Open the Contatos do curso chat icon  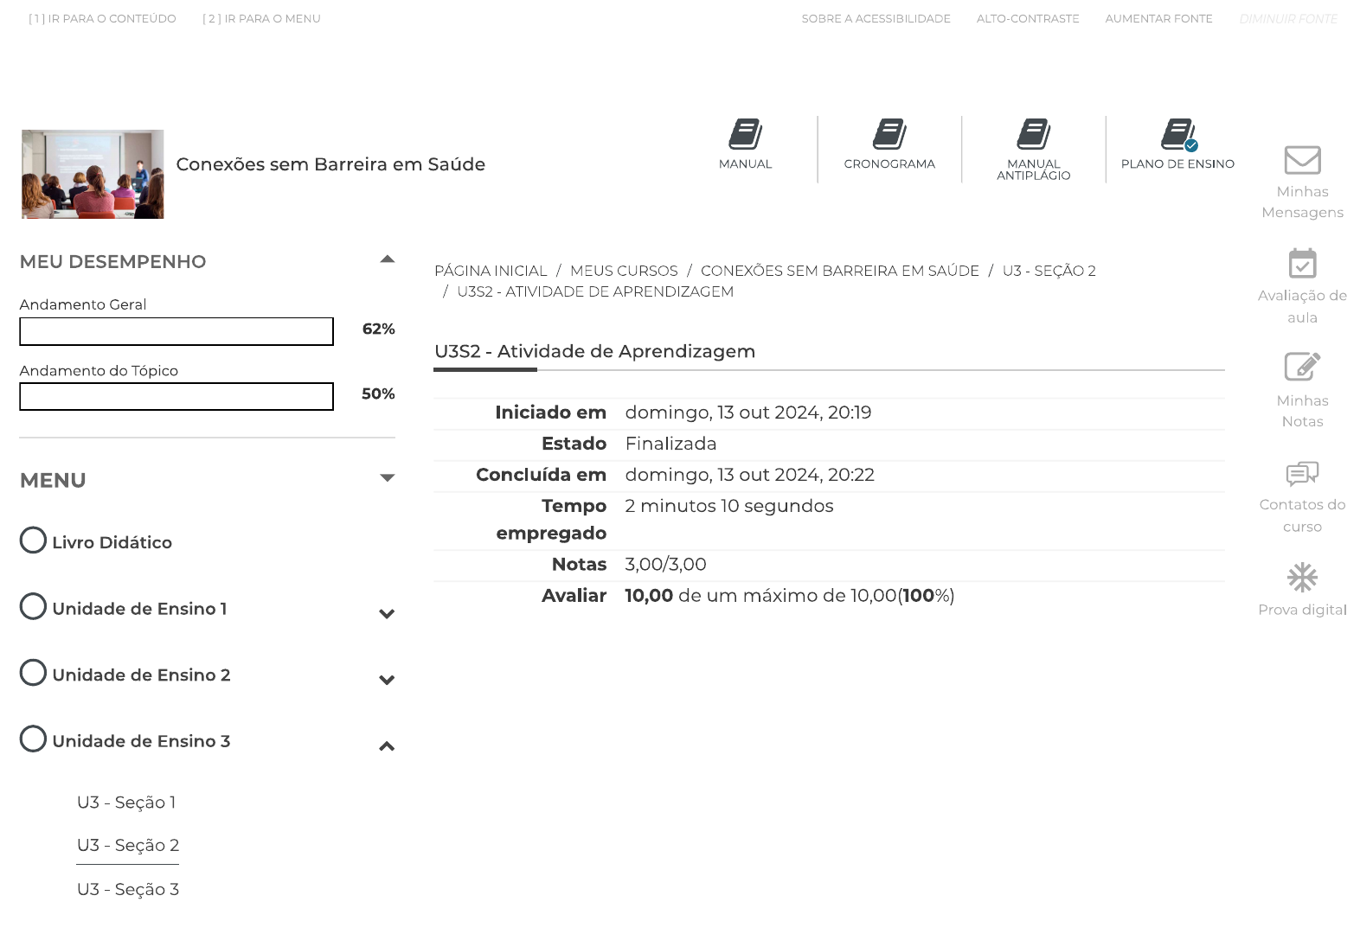pos(1302,473)
